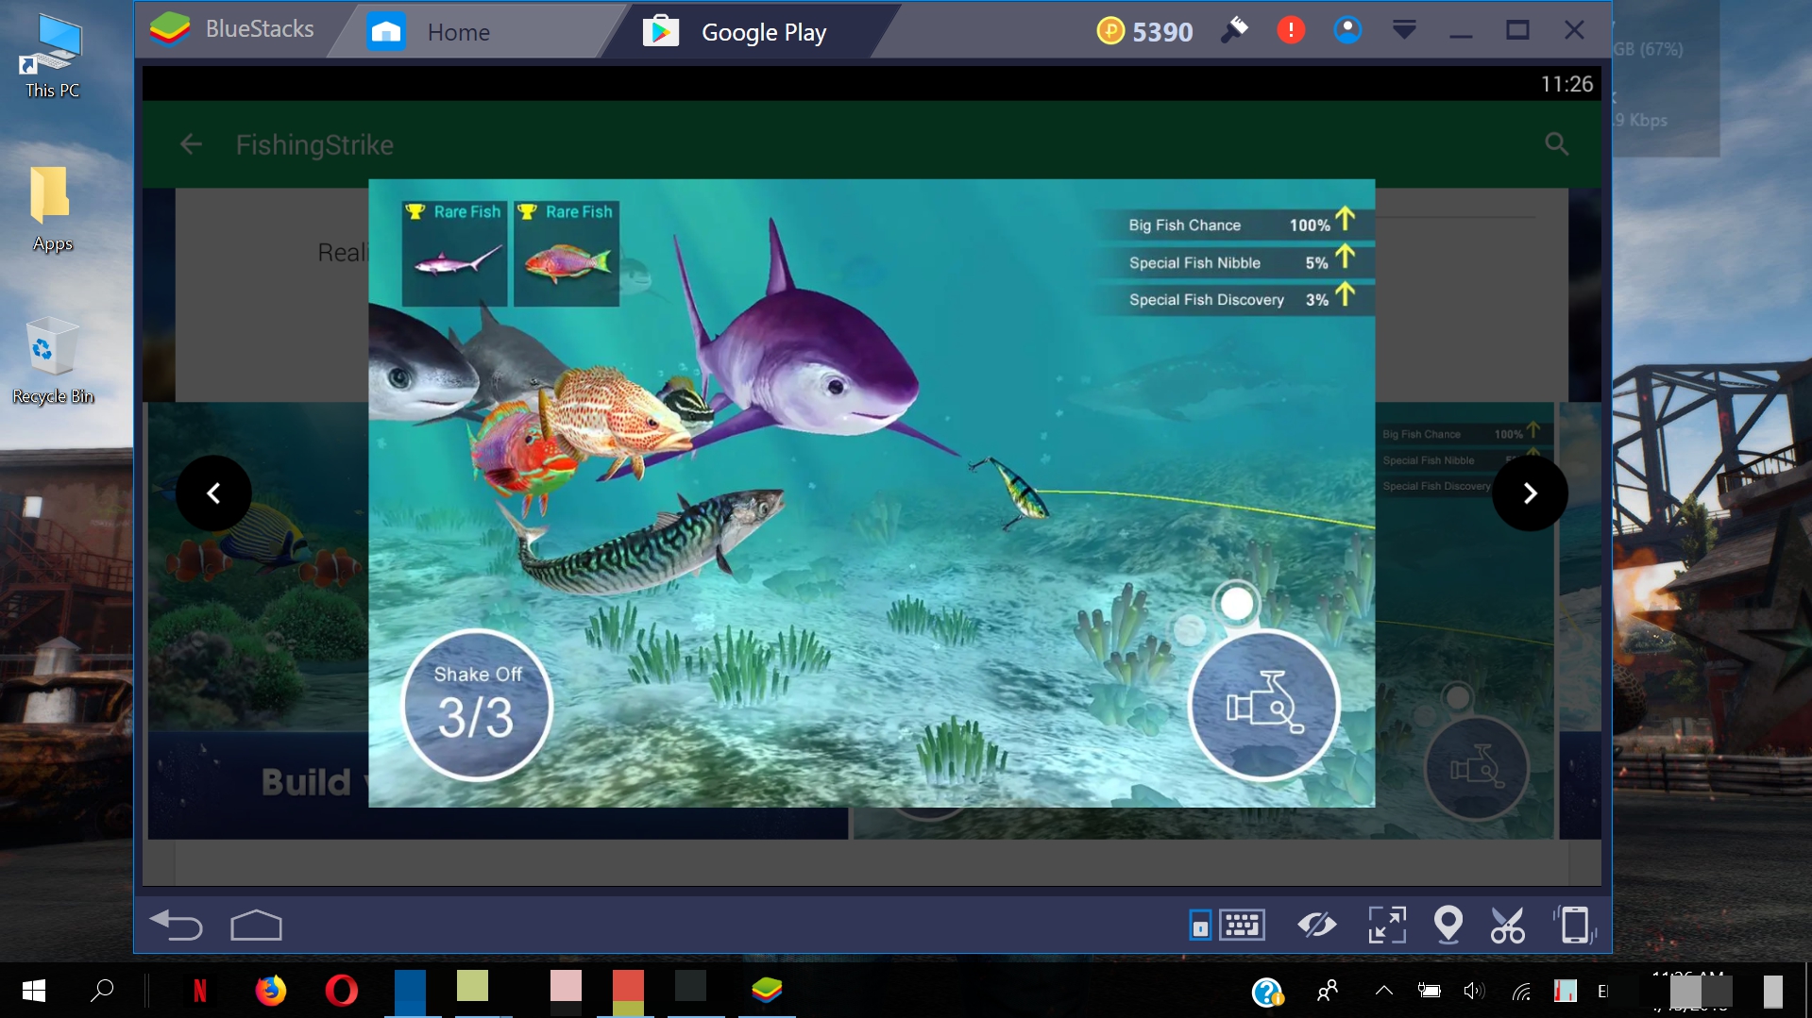Select the This PC desktop icon
The height and width of the screenshot is (1018, 1812).
click(53, 58)
